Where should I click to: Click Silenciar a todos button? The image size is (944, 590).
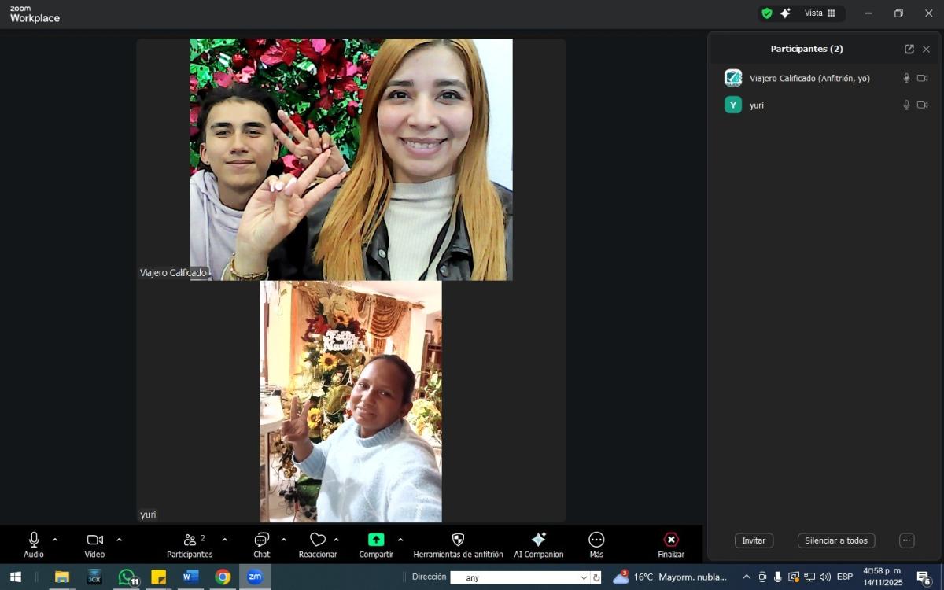click(x=835, y=540)
